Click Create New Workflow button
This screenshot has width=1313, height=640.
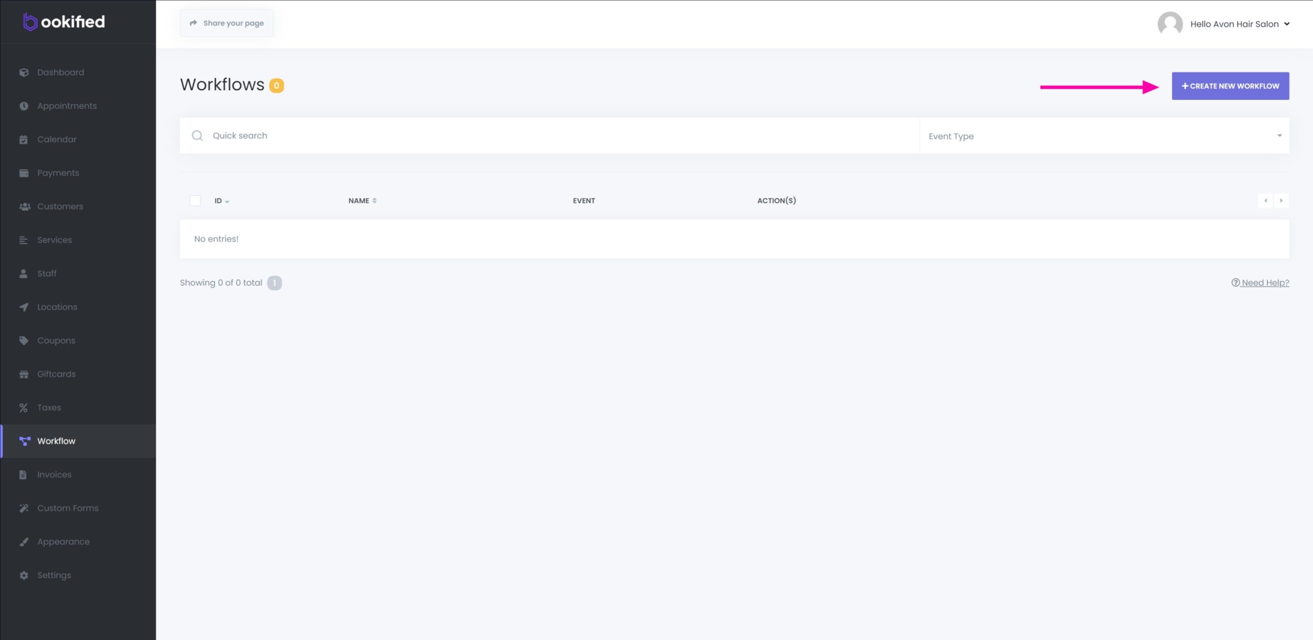1230,86
